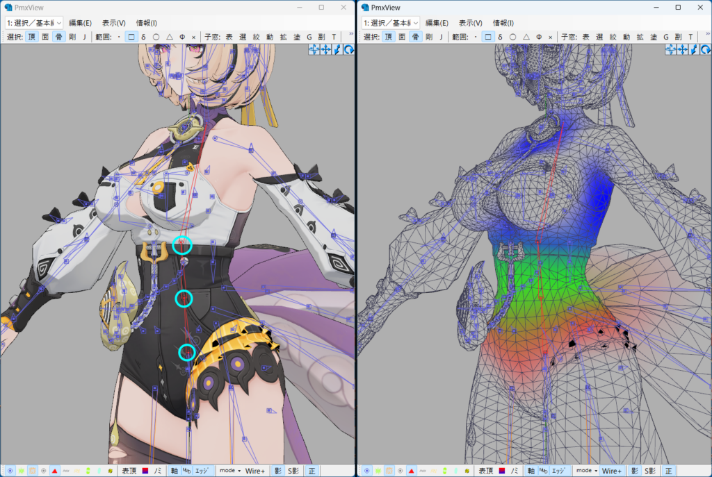Select circle range shape in left window
This screenshot has height=477, width=712.
tap(156, 37)
